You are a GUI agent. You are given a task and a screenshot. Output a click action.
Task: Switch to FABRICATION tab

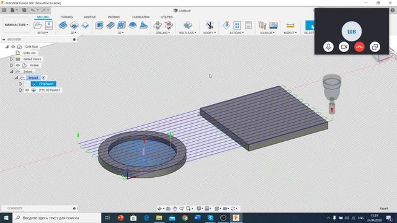point(141,17)
